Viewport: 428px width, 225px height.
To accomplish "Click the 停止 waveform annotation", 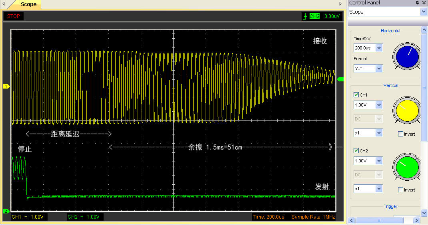I will tap(24, 149).
